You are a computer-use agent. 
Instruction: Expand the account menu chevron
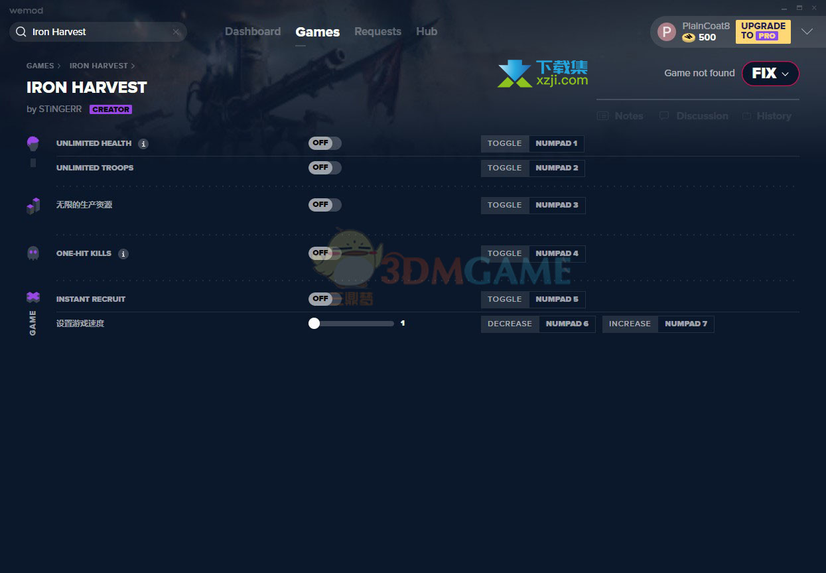[x=807, y=32]
